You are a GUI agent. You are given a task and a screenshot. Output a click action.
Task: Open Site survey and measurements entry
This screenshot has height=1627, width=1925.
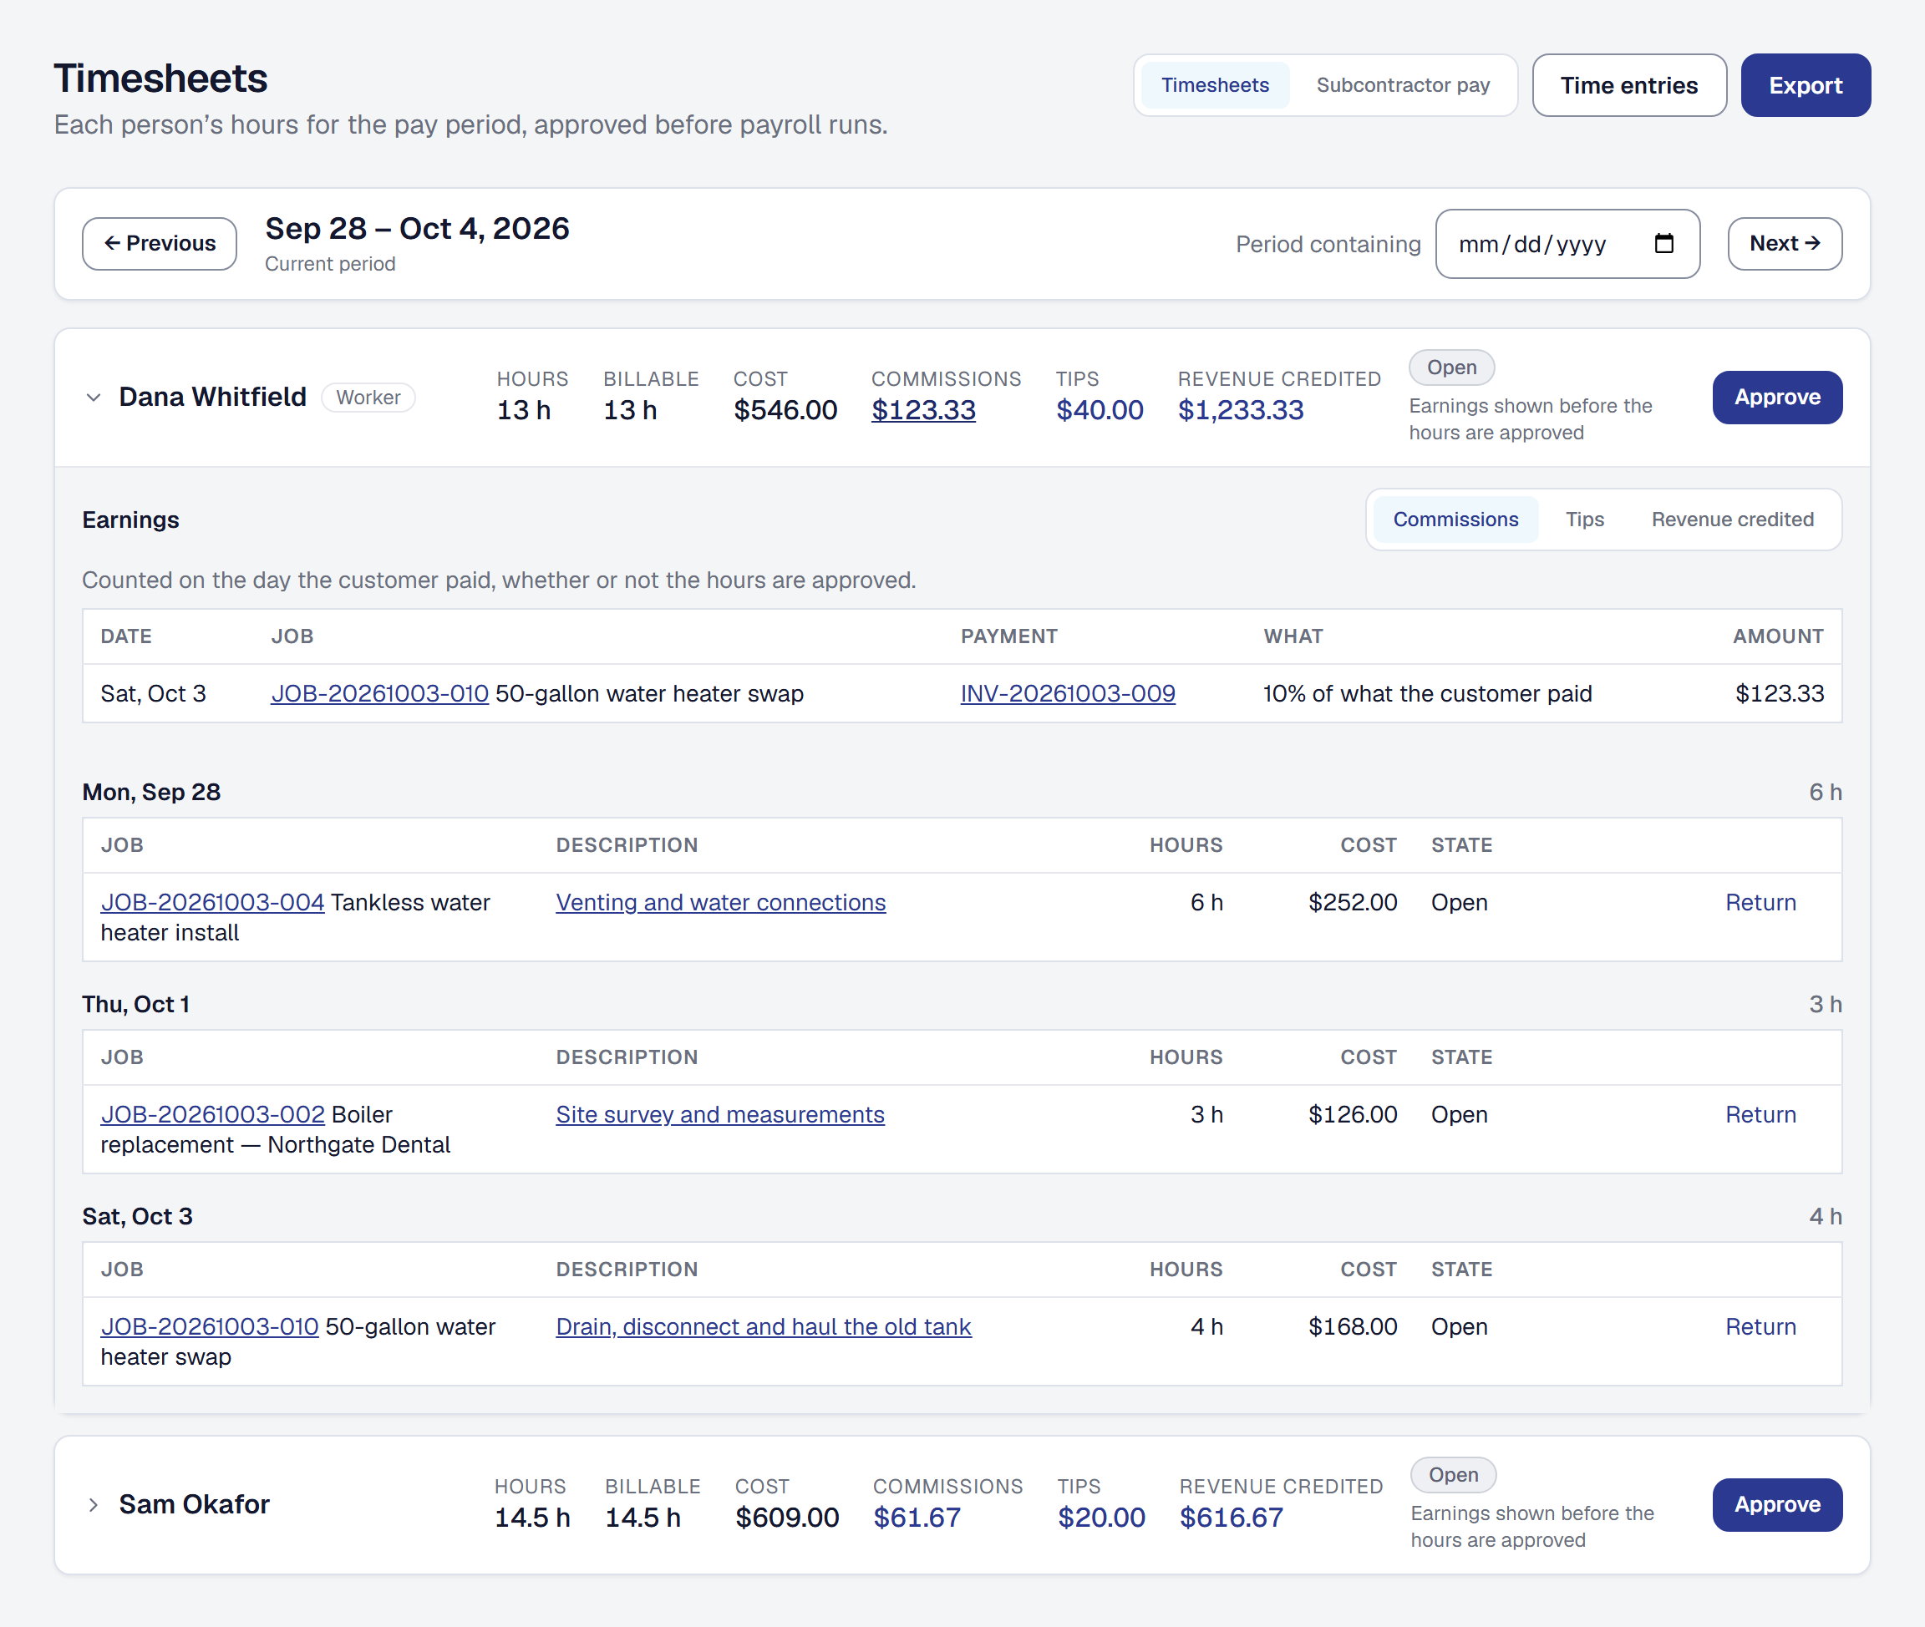pyautogui.click(x=720, y=1114)
